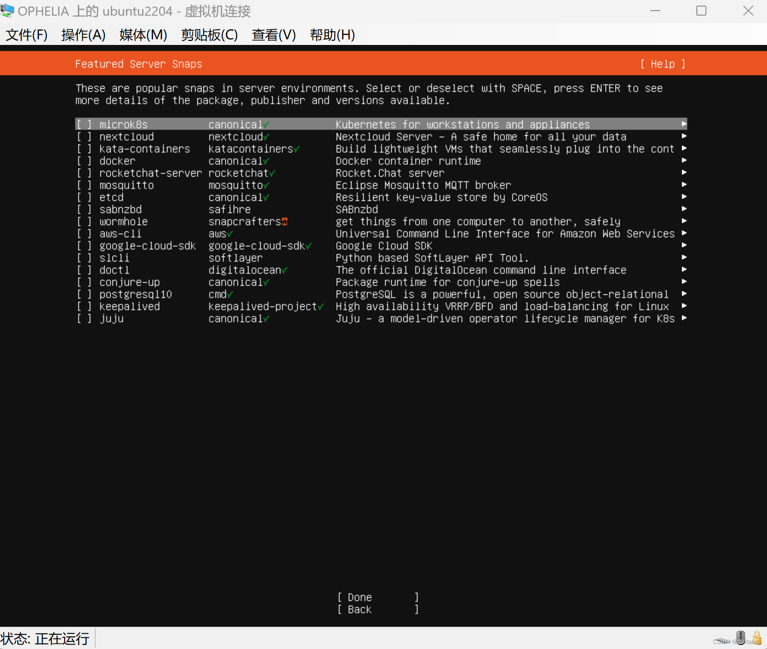Click 'Google Cloud SDK' description text
The width and height of the screenshot is (767, 649).
tap(384, 245)
